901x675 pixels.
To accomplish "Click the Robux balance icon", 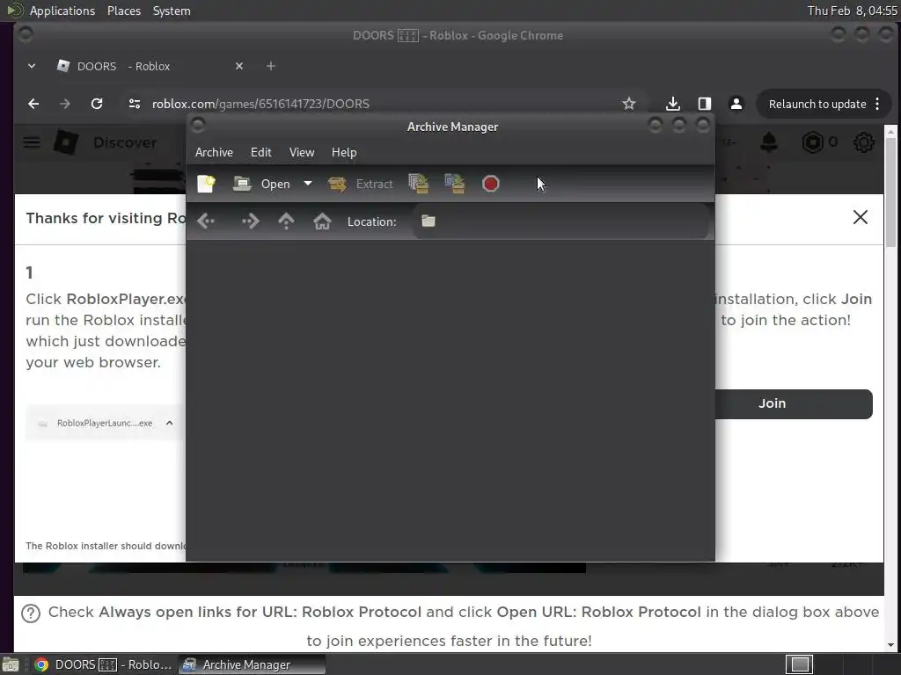I will tap(812, 142).
